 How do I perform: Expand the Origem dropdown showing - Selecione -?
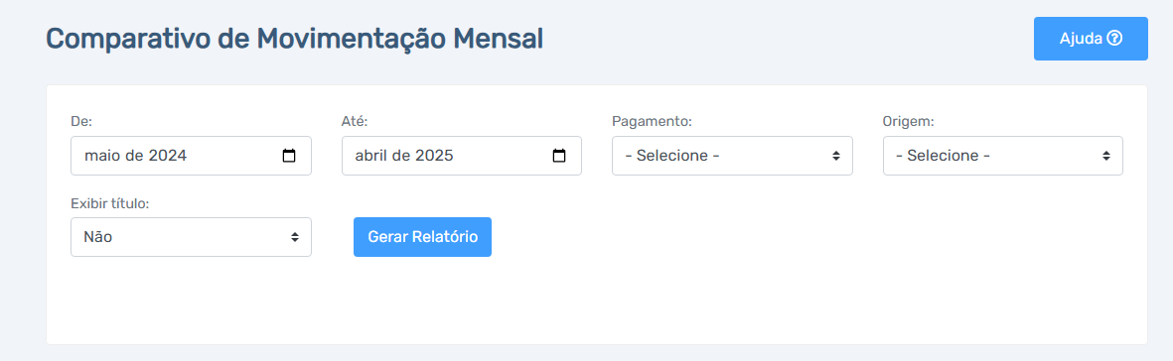tap(1002, 156)
